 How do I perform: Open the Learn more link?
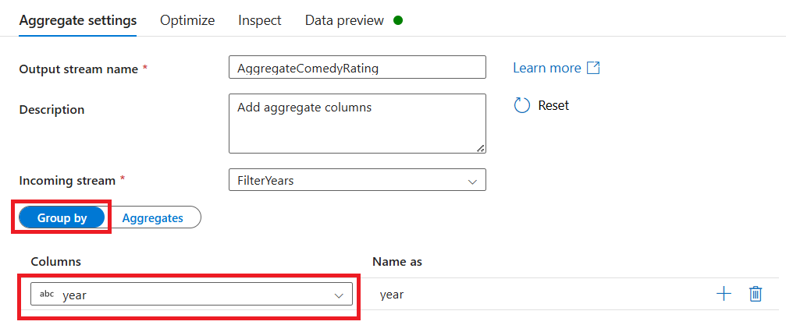(x=546, y=68)
